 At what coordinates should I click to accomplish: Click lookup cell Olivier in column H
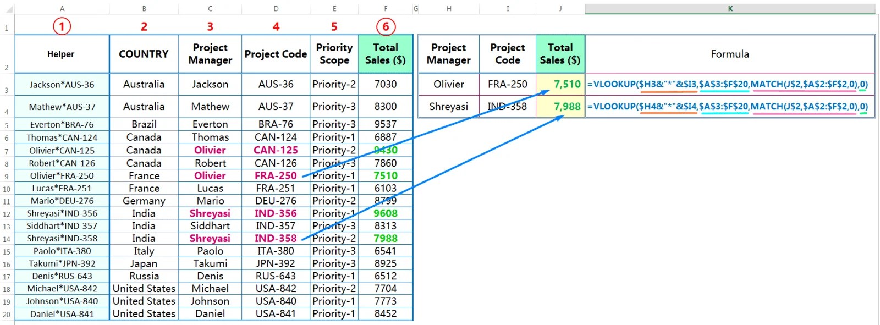pyautogui.click(x=449, y=85)
